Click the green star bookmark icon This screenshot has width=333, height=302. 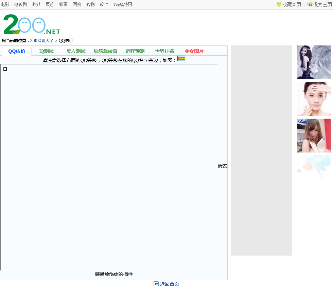click(279, 4)
